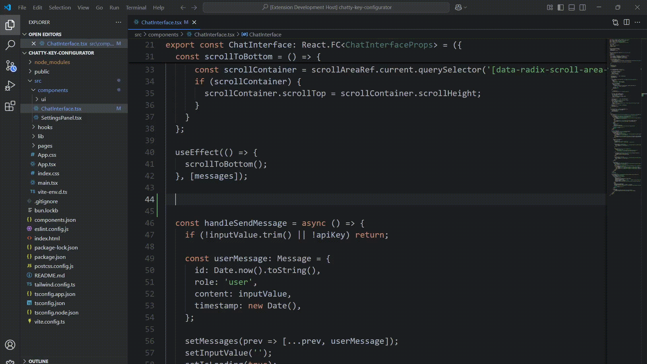Select the ChatInterface.tsx editor tab

(x=161, y=22)
